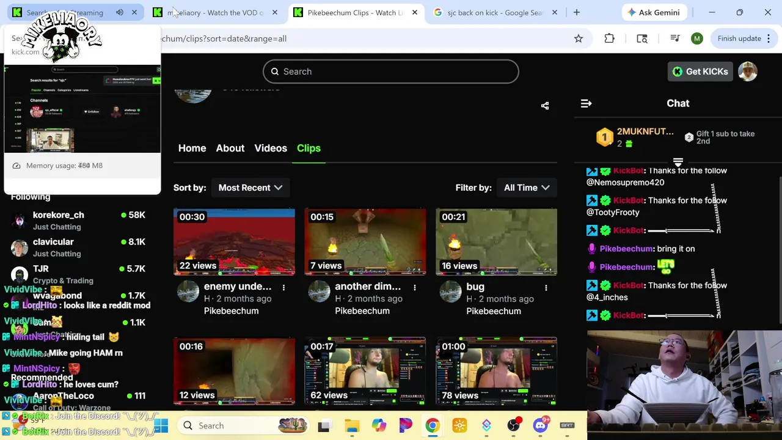This screenshot has height=440, width=782.
Task: Click the @TootyFrooty mention in chat
Action: click(613, 212)
